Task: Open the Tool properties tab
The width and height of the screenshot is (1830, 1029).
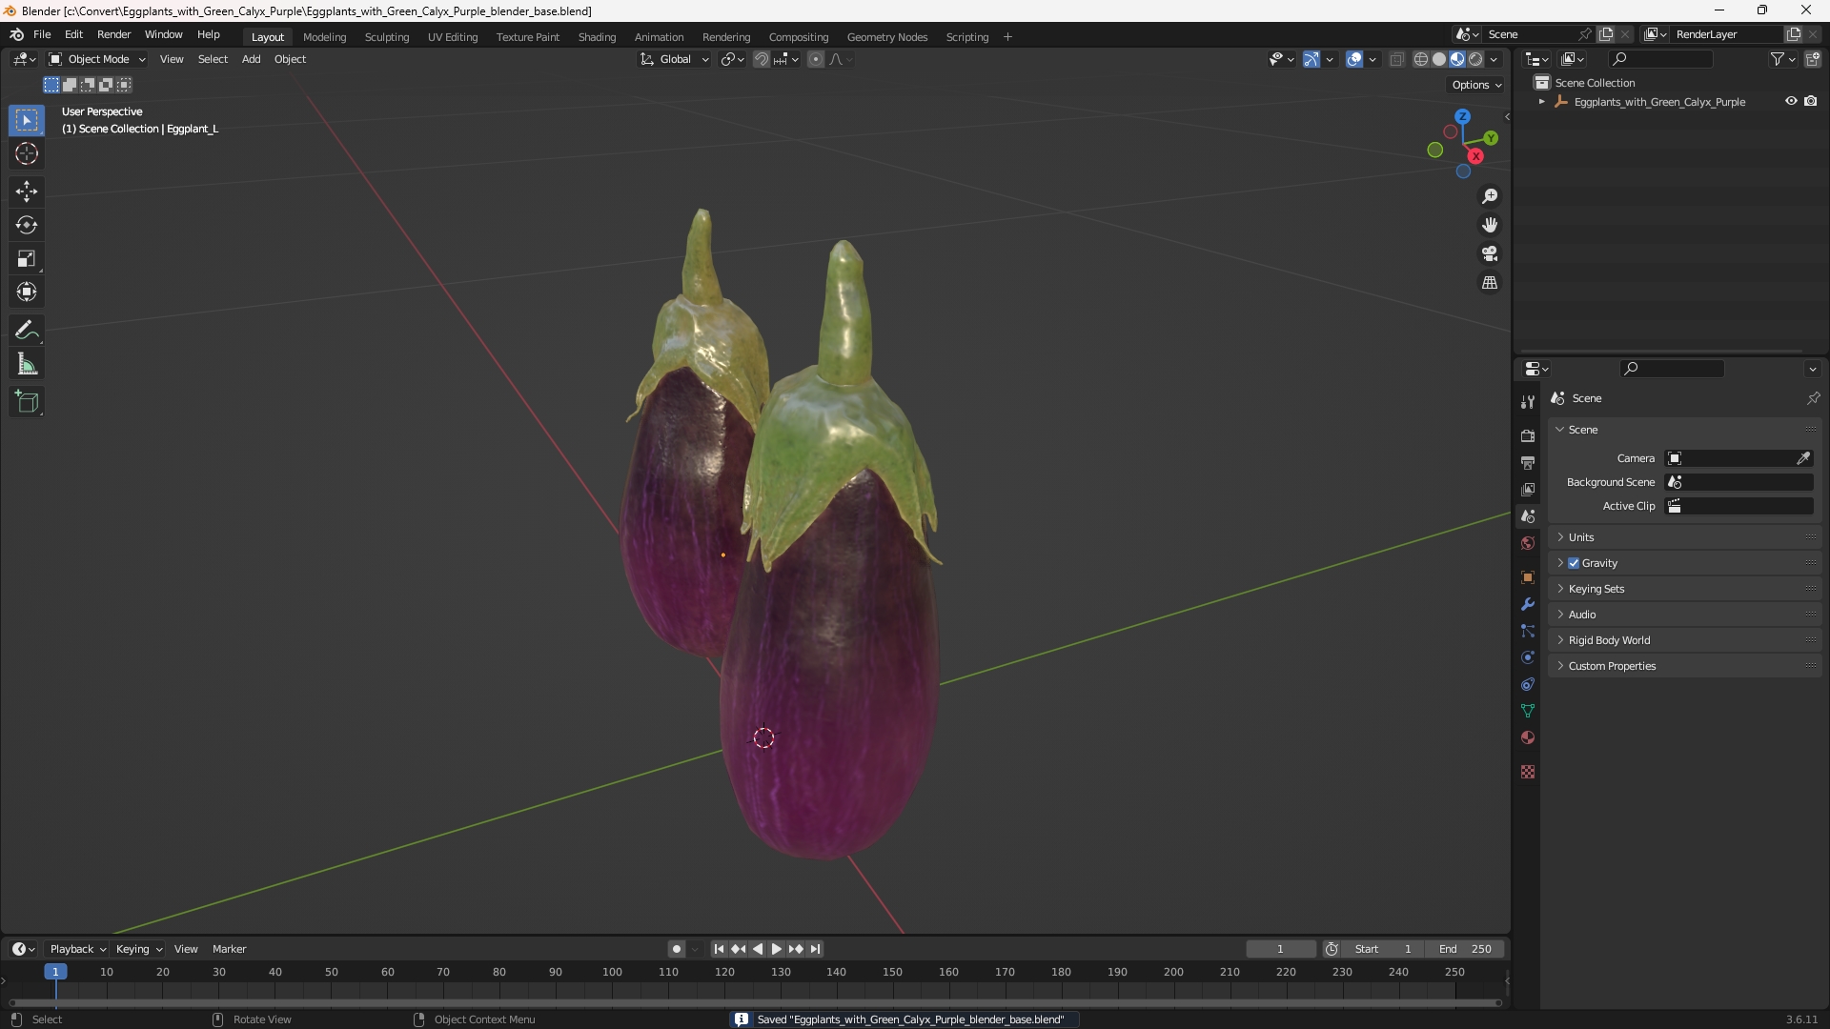Action: click(1528, 402)
